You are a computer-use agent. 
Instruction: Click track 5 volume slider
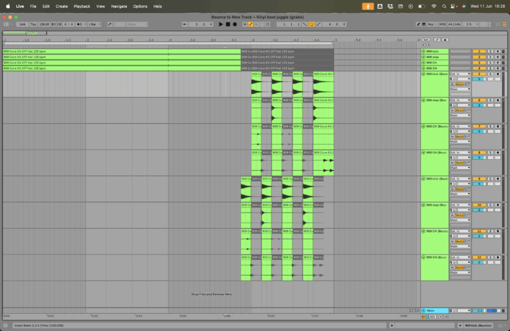(x=479, y=79)
